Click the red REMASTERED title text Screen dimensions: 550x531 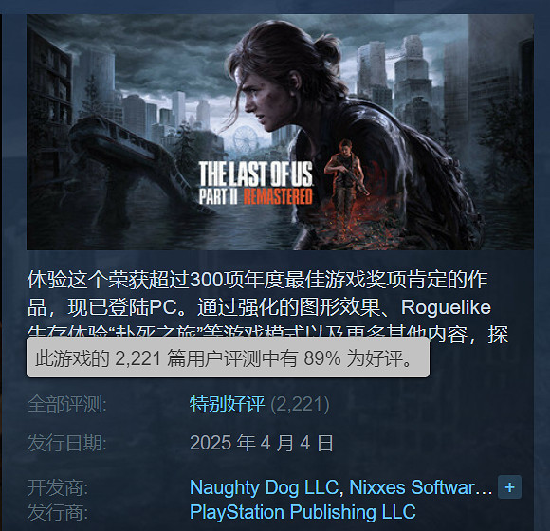click(x=278, y=196)
